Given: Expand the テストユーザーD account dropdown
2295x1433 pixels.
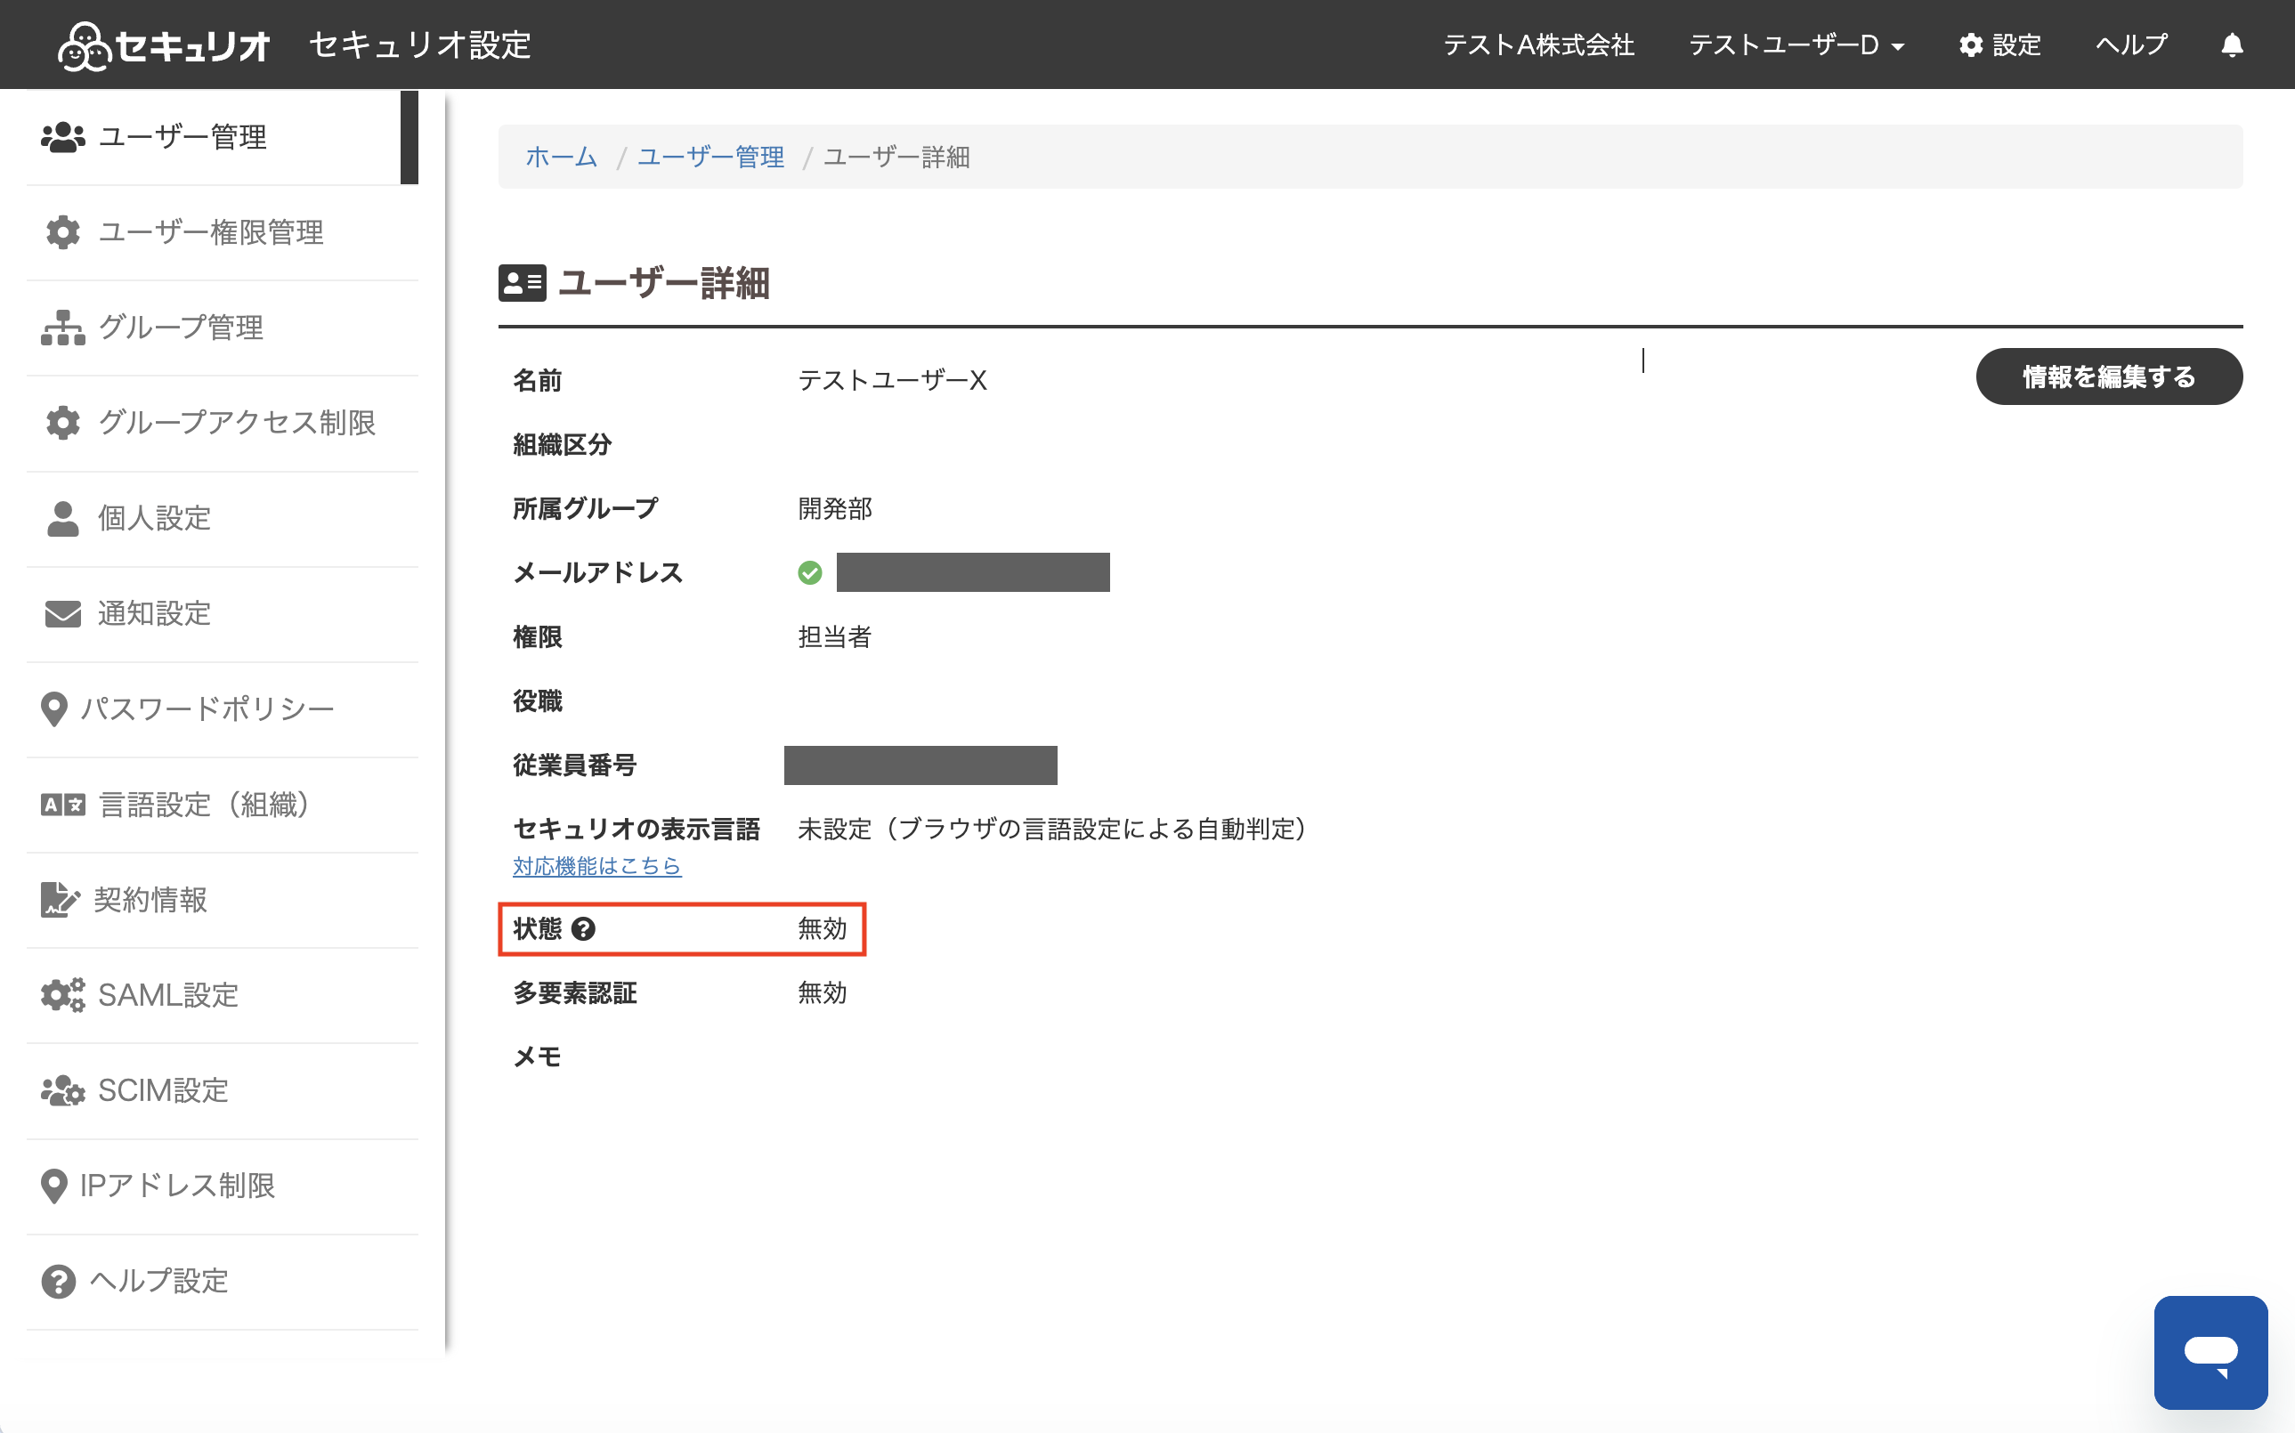Looking at the screenshot, I should (1796, 45).
